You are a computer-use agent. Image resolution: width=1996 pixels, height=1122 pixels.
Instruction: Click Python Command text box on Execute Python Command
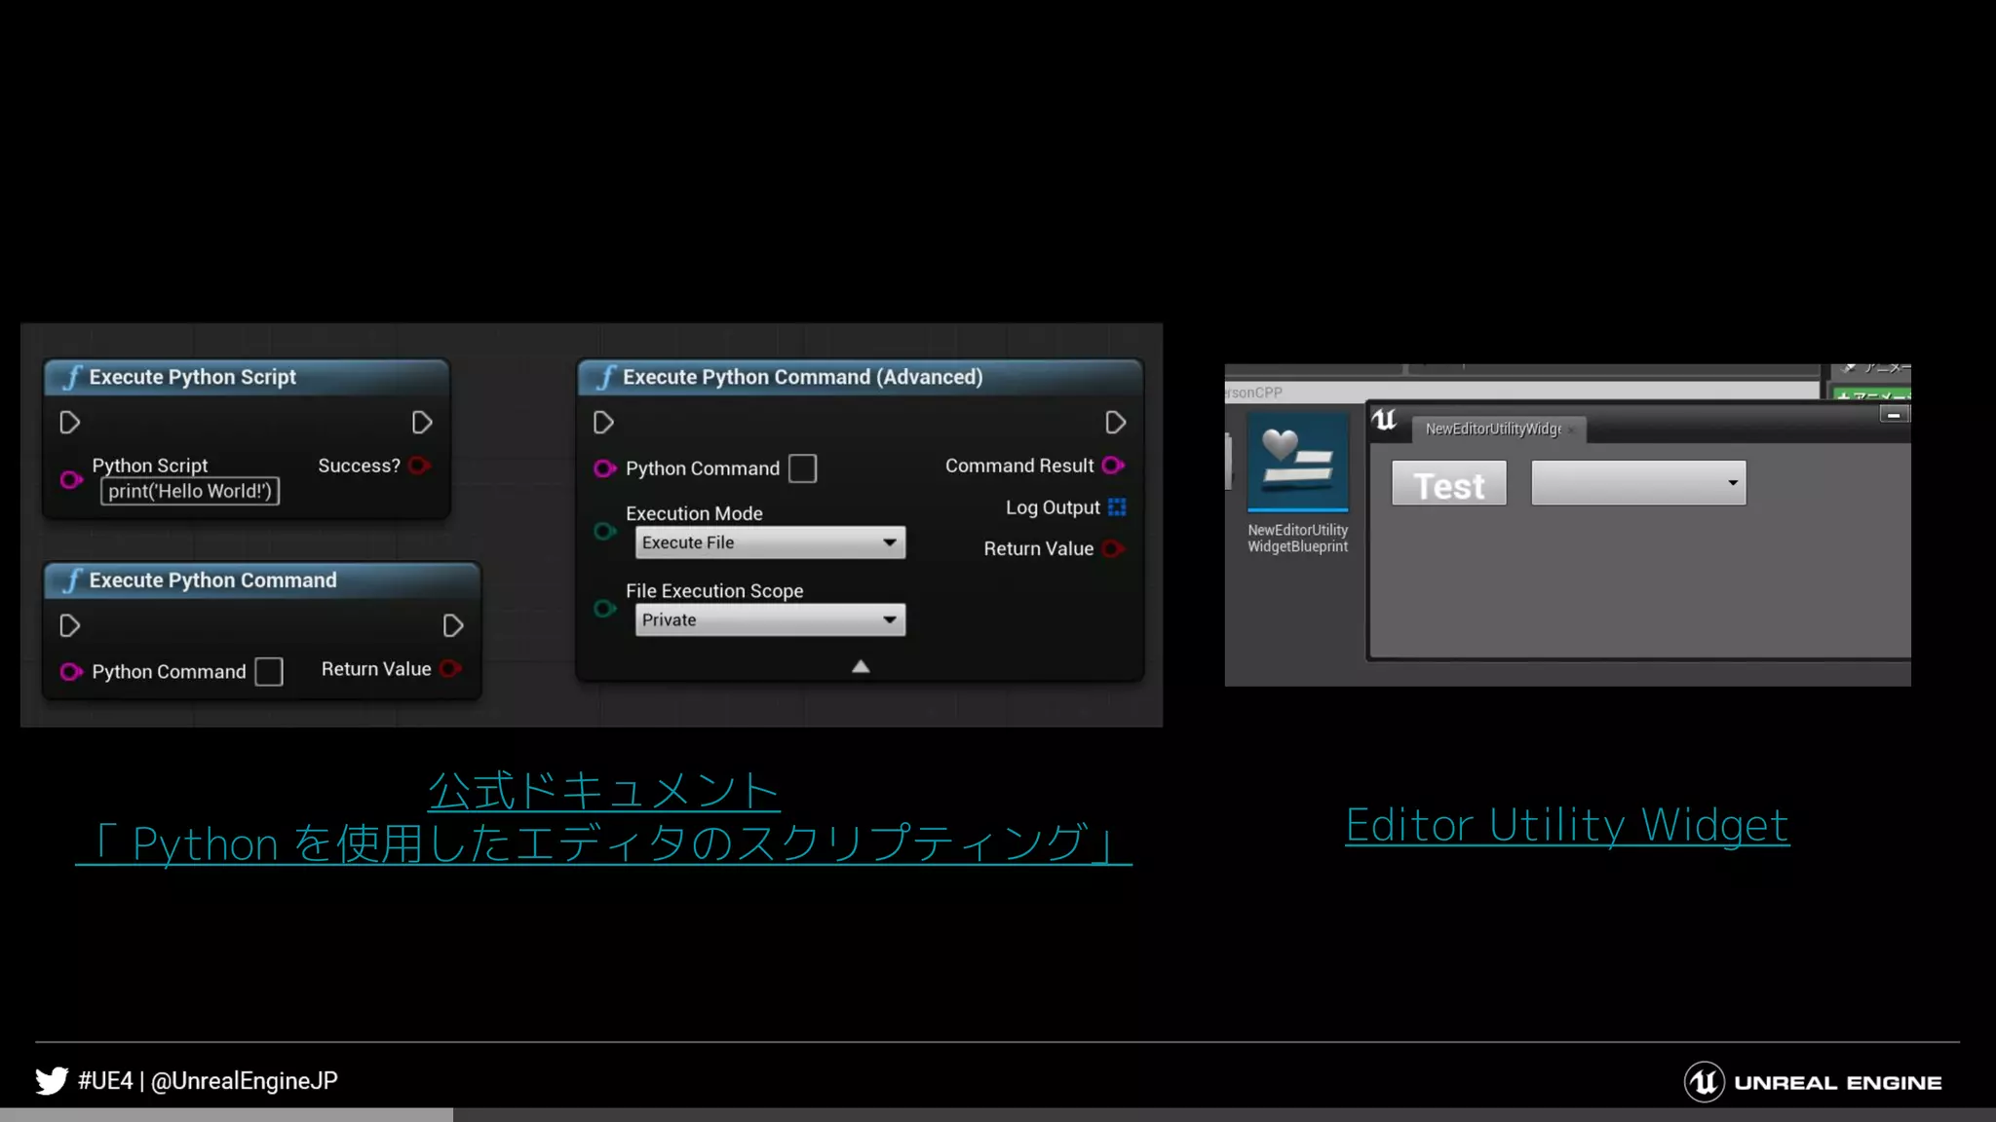[x=269, y=672]
